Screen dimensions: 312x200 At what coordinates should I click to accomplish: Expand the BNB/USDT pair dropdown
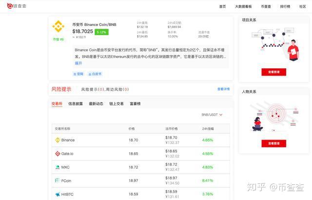(212, 115)
